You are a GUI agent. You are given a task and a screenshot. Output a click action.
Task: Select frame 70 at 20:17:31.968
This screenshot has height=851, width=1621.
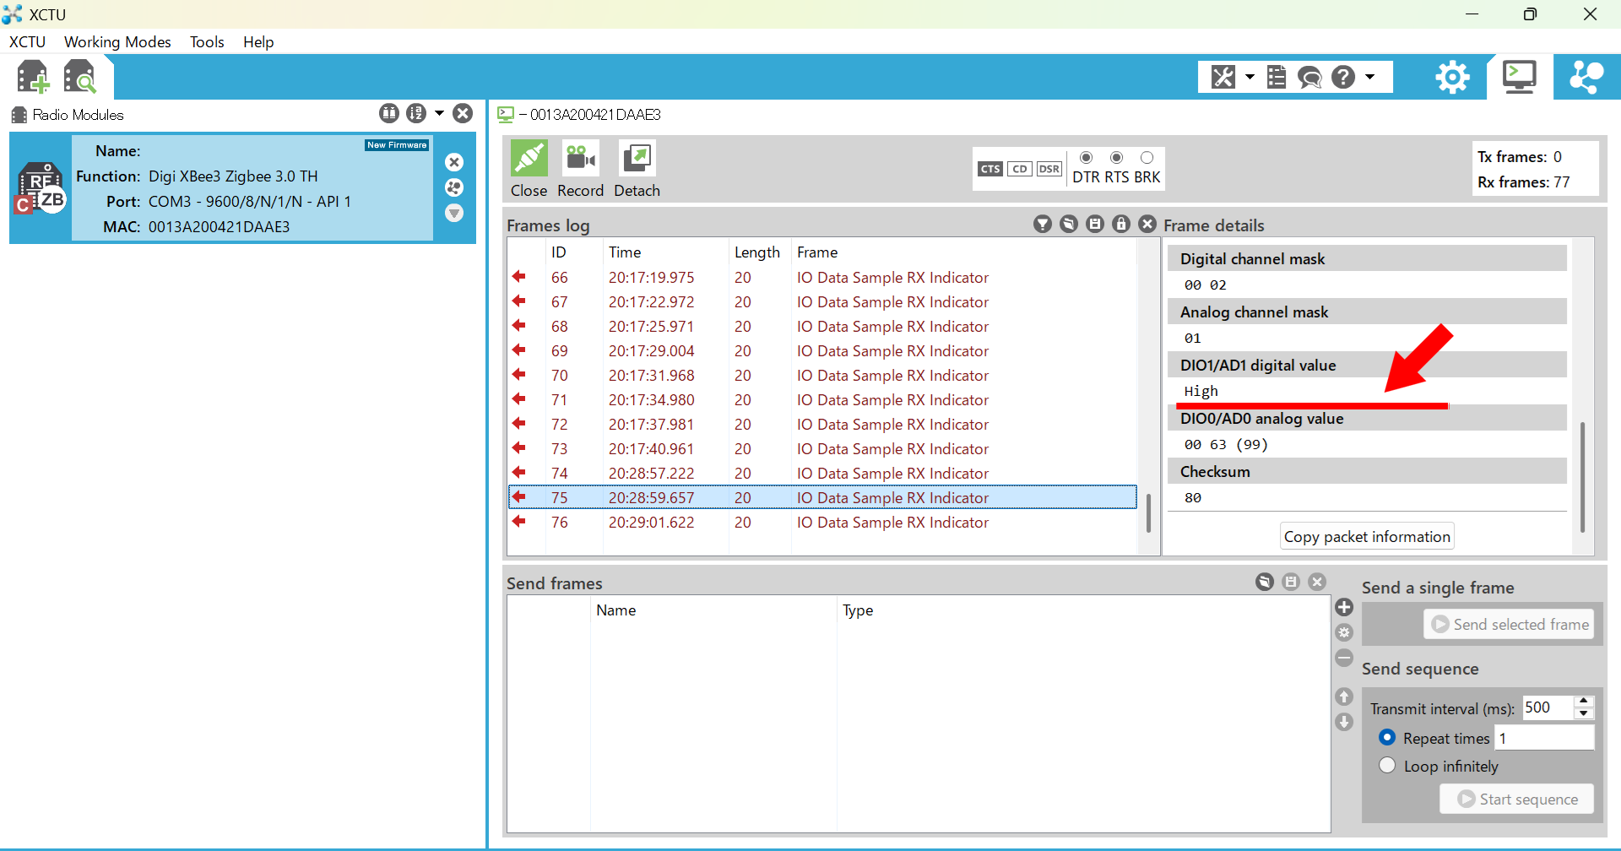coord(822,376)
